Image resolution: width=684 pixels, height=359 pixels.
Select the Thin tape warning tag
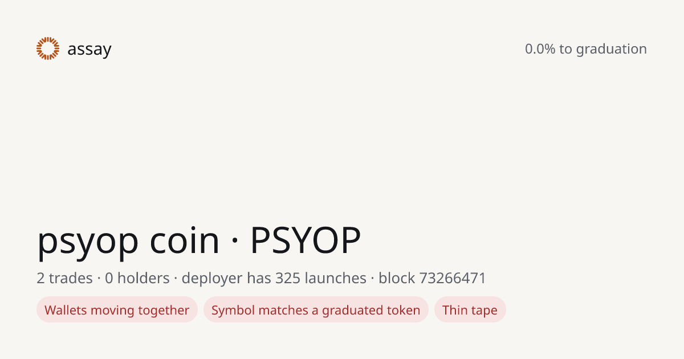470,310
